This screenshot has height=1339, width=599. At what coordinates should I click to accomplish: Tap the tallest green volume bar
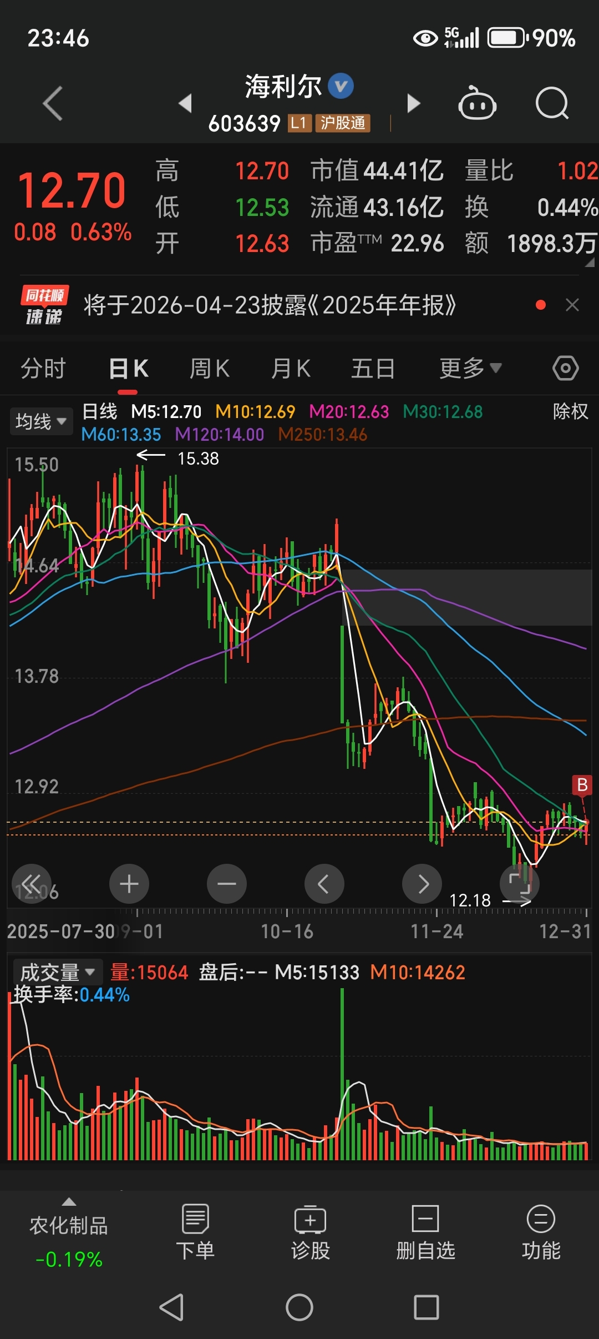click(x=342, y=1074)
